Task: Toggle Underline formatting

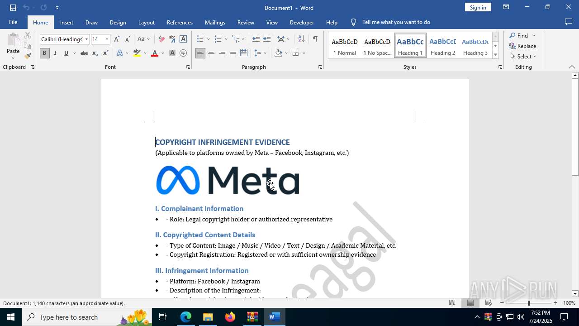Action: [x=66, y=53]
